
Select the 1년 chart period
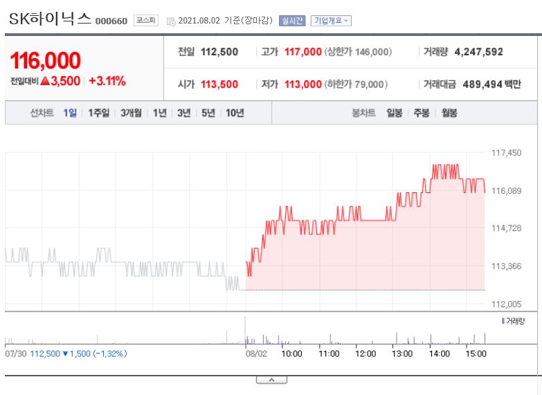(x=160, y=113)
